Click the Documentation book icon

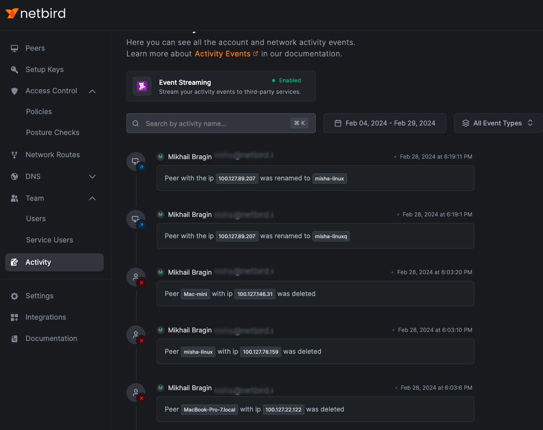point(15,339)
